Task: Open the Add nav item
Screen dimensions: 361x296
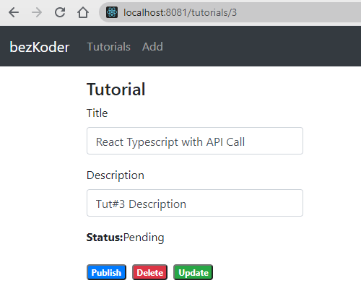Action: click(x=152, y=47)
